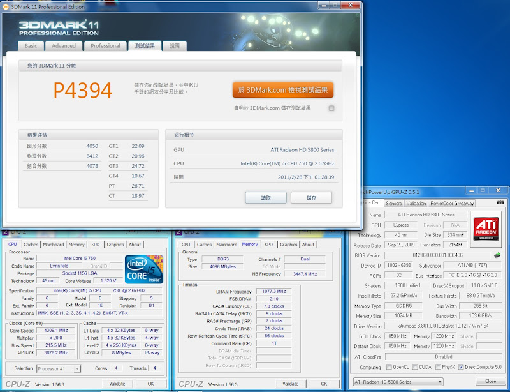This screenshot has height=392, width=510.
Task: Click the physics score value 8412
Action: pos(92,156)
